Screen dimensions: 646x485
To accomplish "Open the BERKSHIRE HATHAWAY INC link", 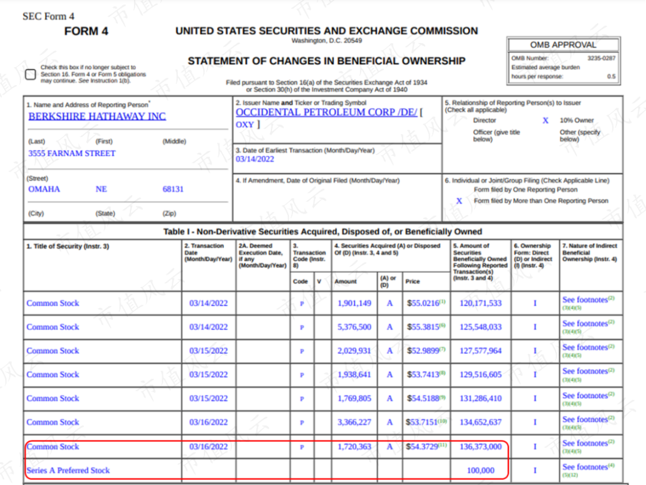I will coord(97,116).
